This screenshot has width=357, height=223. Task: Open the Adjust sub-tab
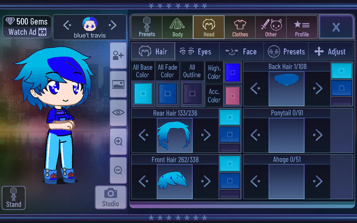coord(330,51)
